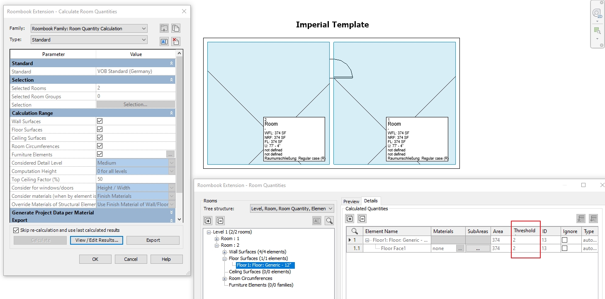Image resolution: width=605 pixels, height=299 pixels.
Task: Duplicate the current family type
Action: click(175, 28)
